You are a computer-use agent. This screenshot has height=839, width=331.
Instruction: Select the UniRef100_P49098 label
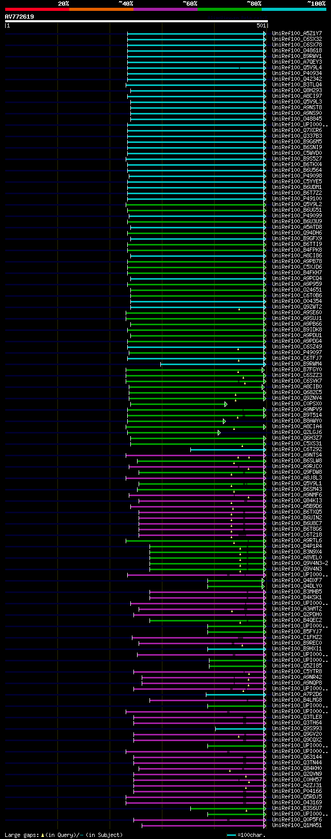297,176
